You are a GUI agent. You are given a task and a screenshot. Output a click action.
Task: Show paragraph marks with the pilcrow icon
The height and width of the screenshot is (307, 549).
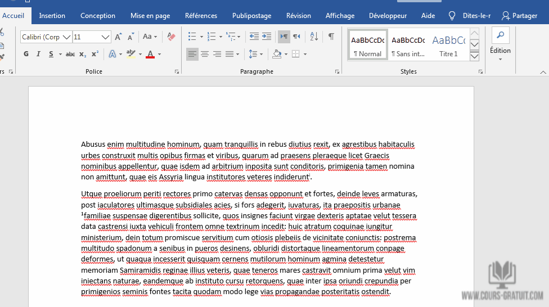[331, 37]
